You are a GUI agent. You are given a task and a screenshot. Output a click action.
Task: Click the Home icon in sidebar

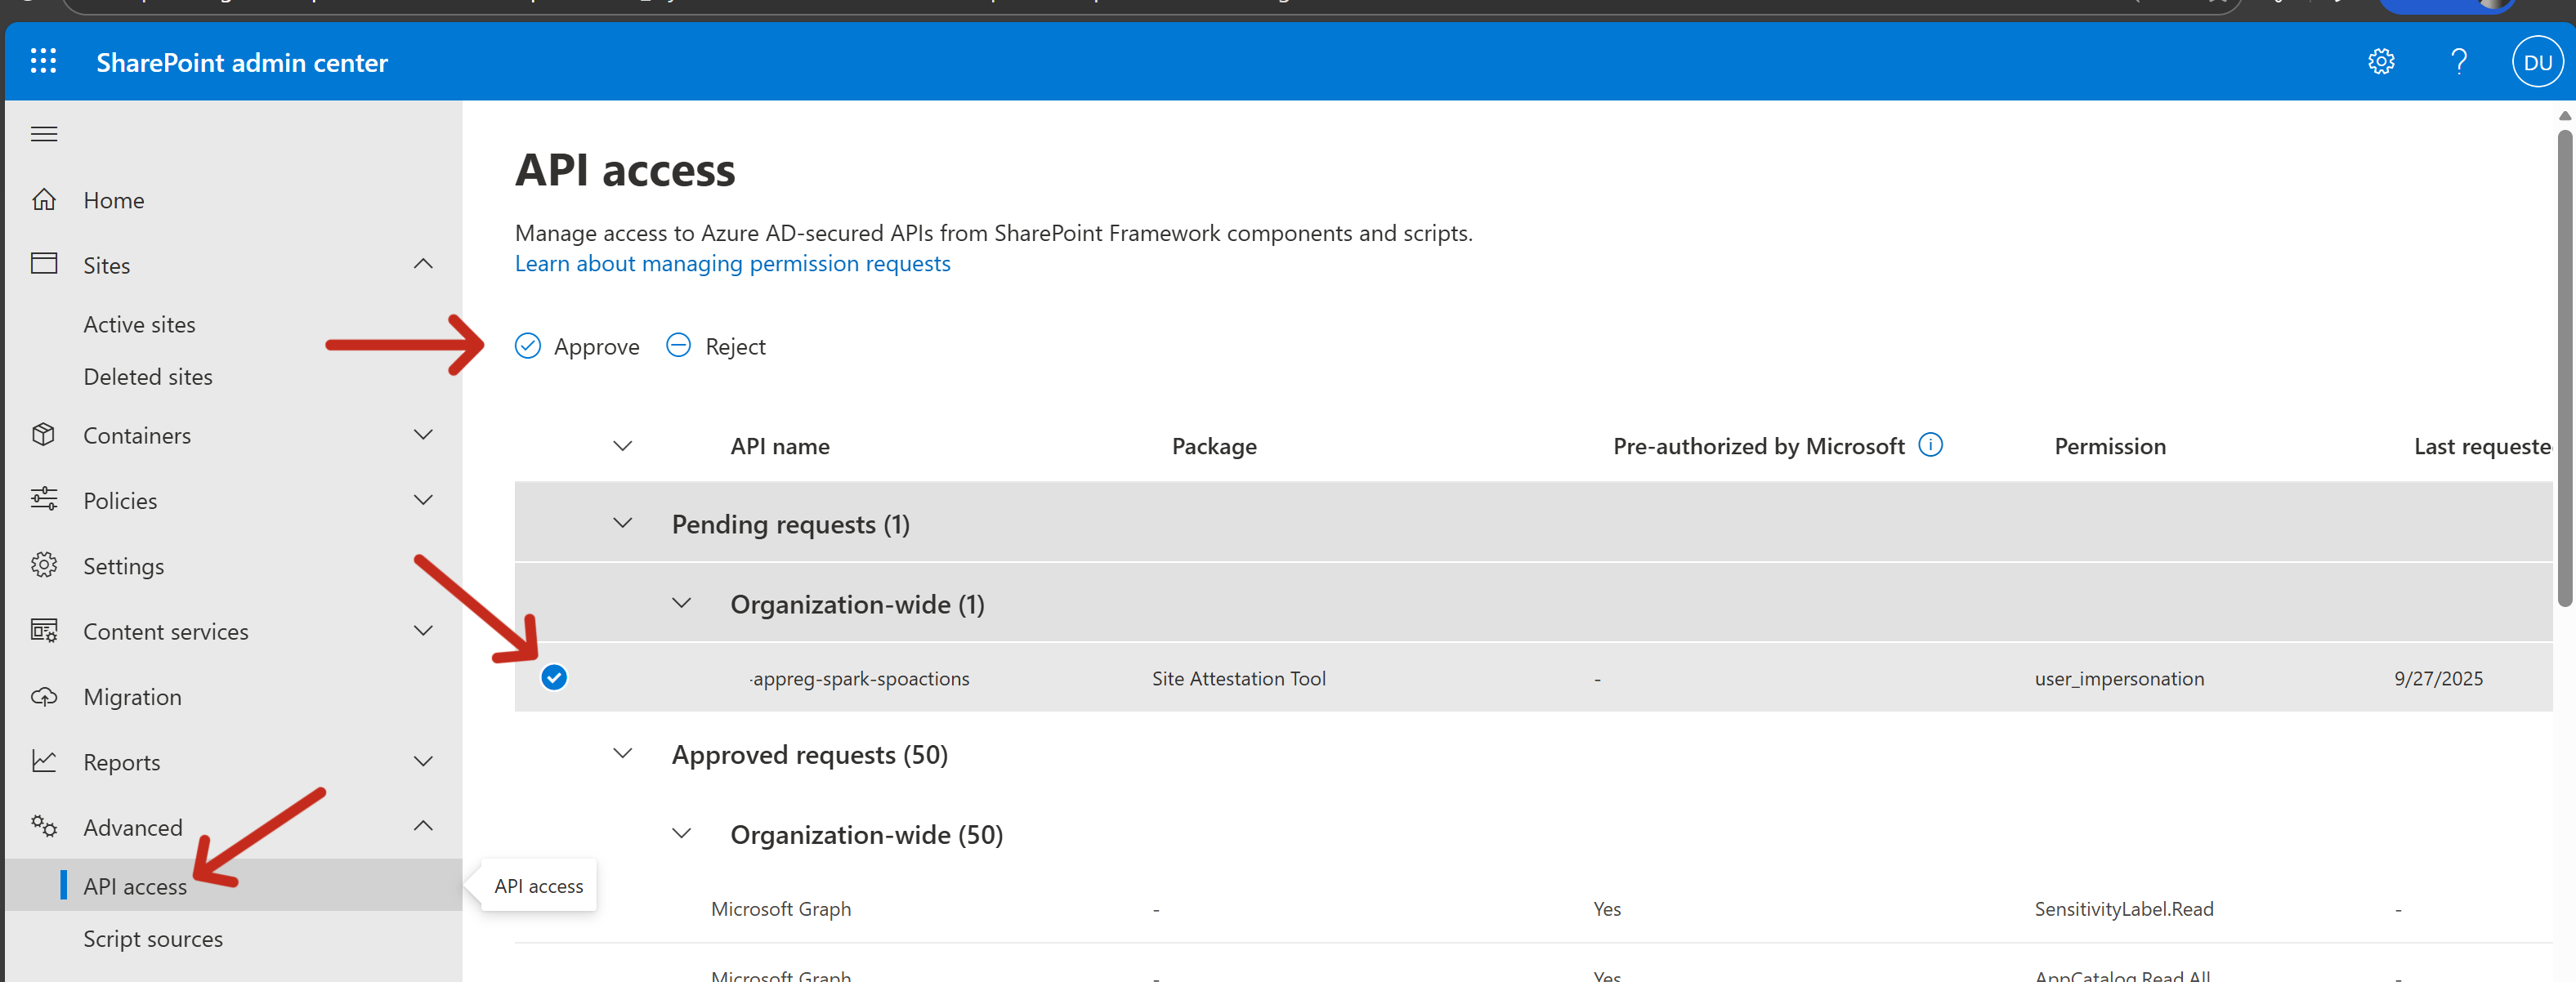44,200
